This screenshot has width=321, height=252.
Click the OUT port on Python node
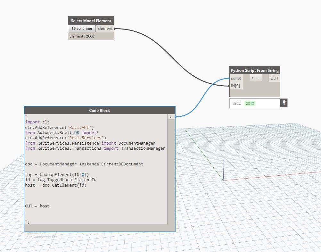pos(274,78)
